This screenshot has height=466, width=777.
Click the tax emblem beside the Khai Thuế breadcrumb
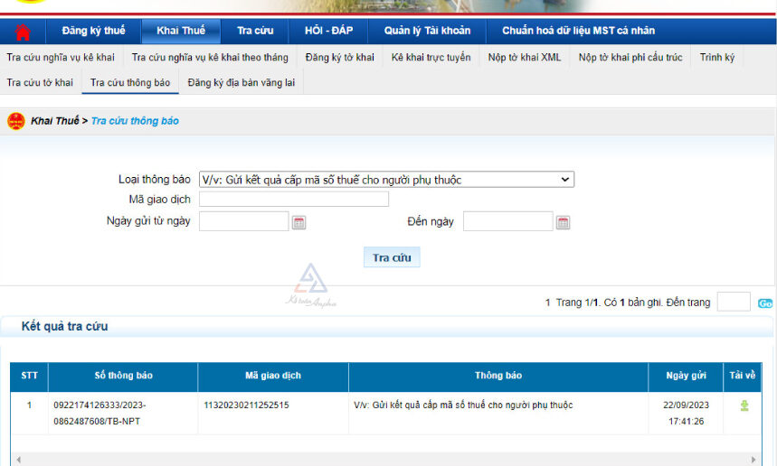click(x=16, y=121)
